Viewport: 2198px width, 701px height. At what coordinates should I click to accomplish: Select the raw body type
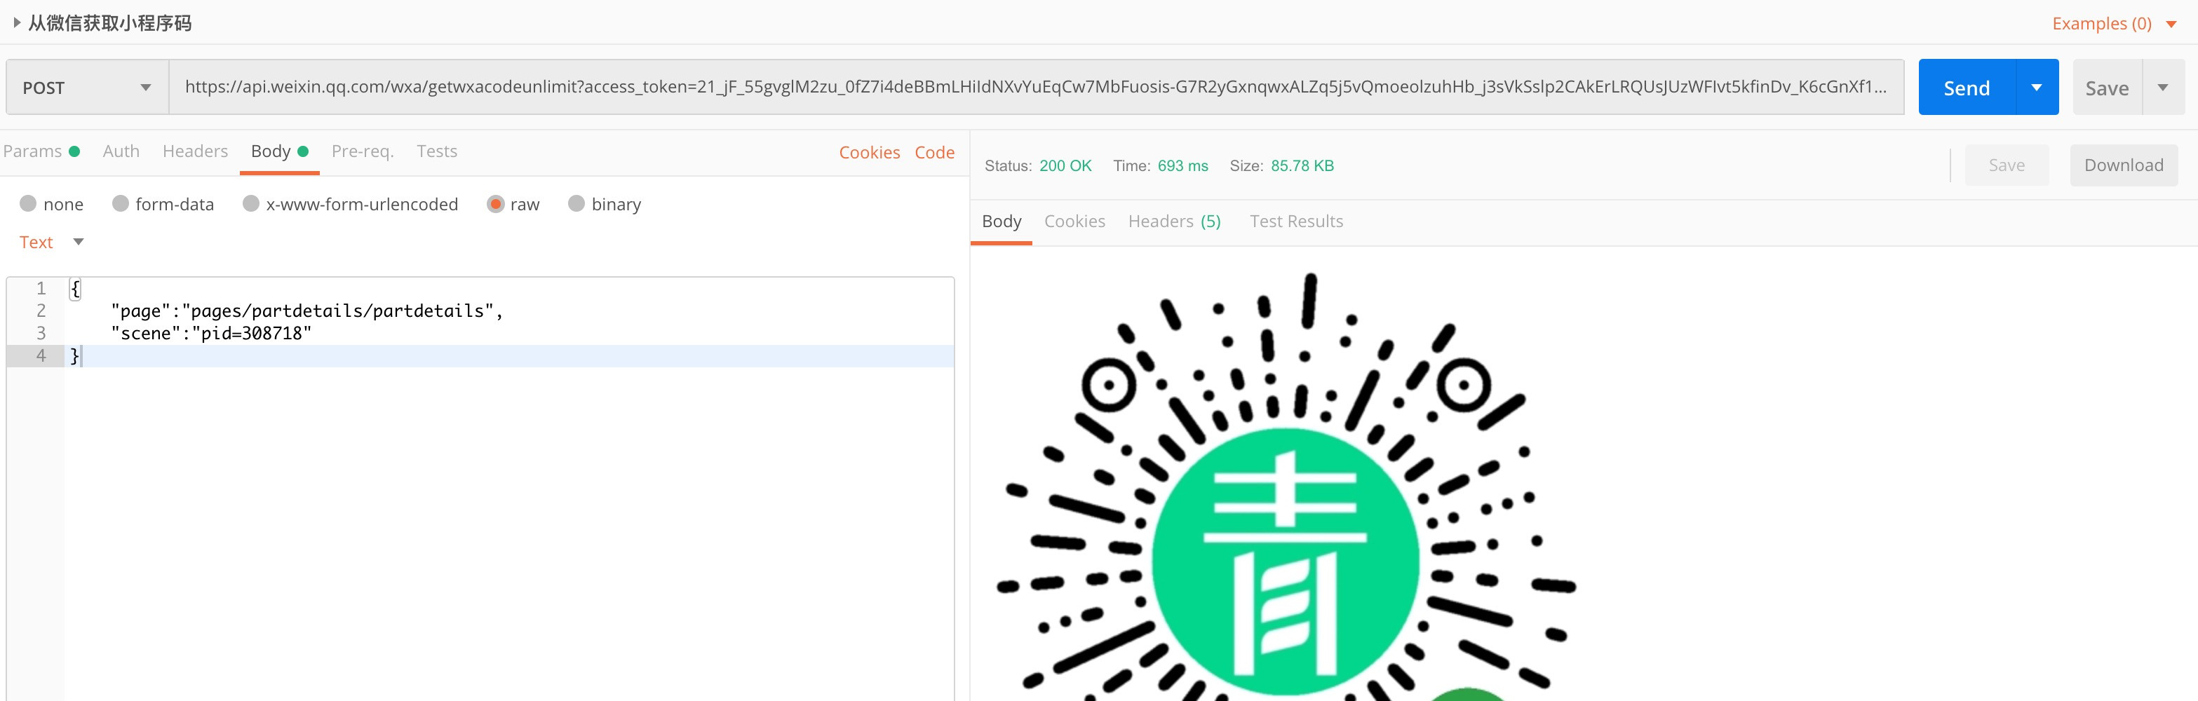click(513, 204)
